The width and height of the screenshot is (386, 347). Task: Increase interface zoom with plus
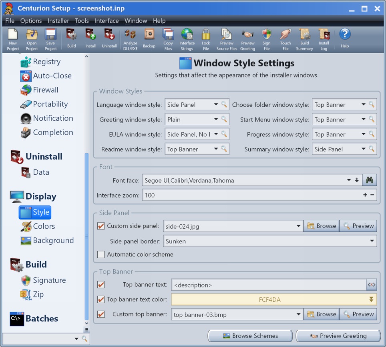click(365, 195)
